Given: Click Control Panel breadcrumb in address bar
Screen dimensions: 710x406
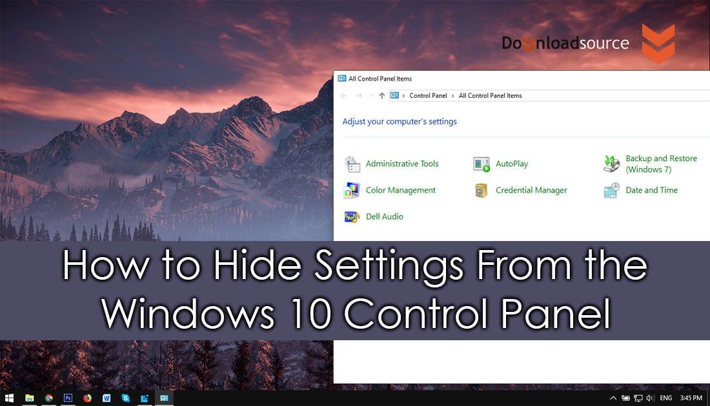Looking at the screenshot, I should point(428,95).
